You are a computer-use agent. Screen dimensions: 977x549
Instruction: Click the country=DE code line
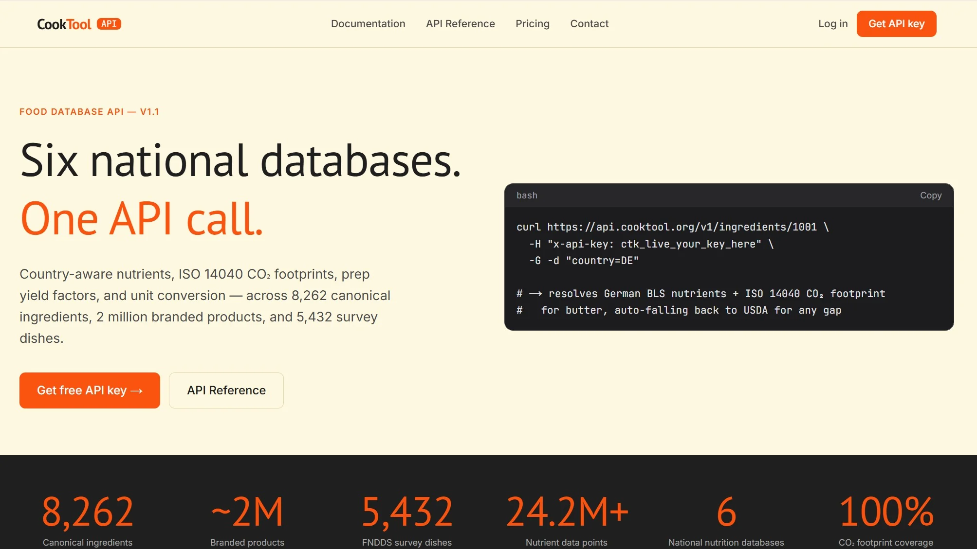click(584, 261)
